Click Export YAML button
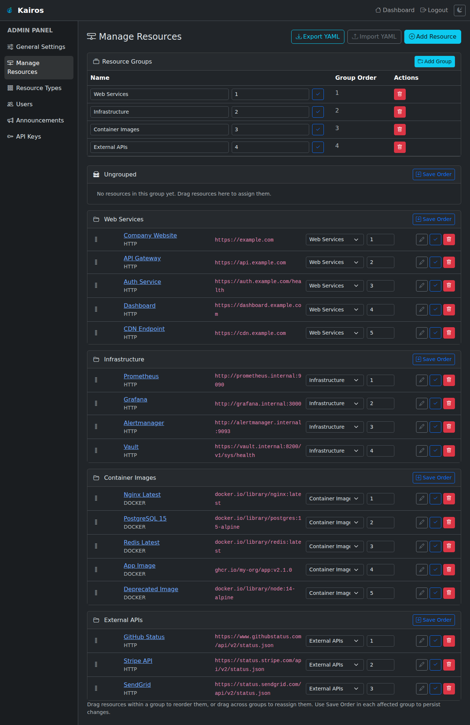 click(318, 37)
